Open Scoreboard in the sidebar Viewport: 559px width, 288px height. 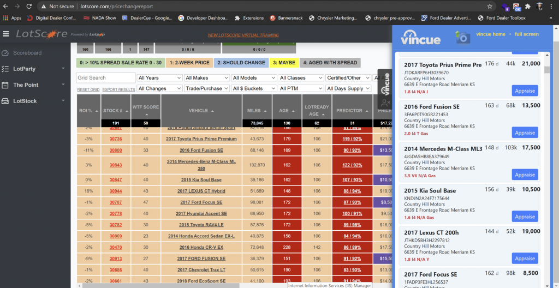pos(27,53)
